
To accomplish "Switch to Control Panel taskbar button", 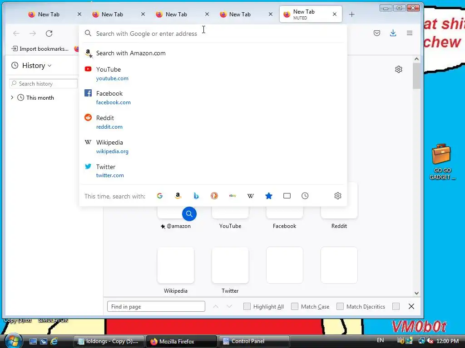I will [254, 341].
